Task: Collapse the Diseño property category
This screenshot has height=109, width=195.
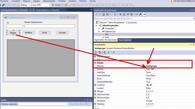Action: tap(95, 63)
